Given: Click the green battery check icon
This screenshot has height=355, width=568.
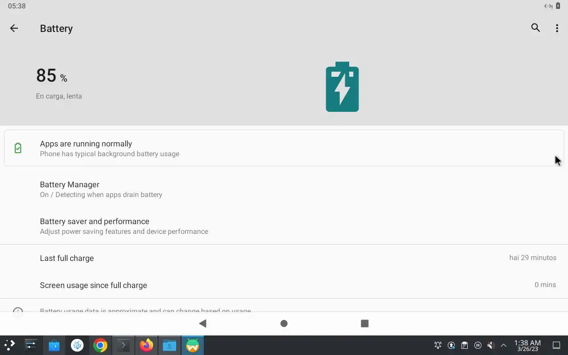Looking at the screenshot, I should tap(18, 148).
